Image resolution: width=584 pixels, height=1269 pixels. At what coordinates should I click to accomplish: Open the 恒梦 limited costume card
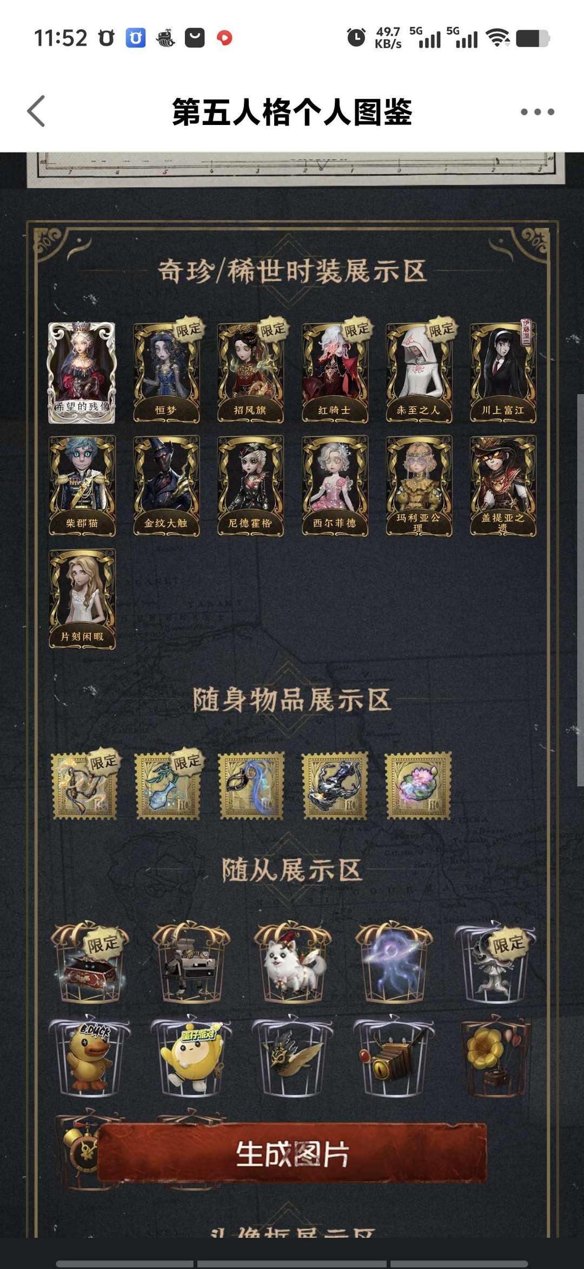pos(166,372)
